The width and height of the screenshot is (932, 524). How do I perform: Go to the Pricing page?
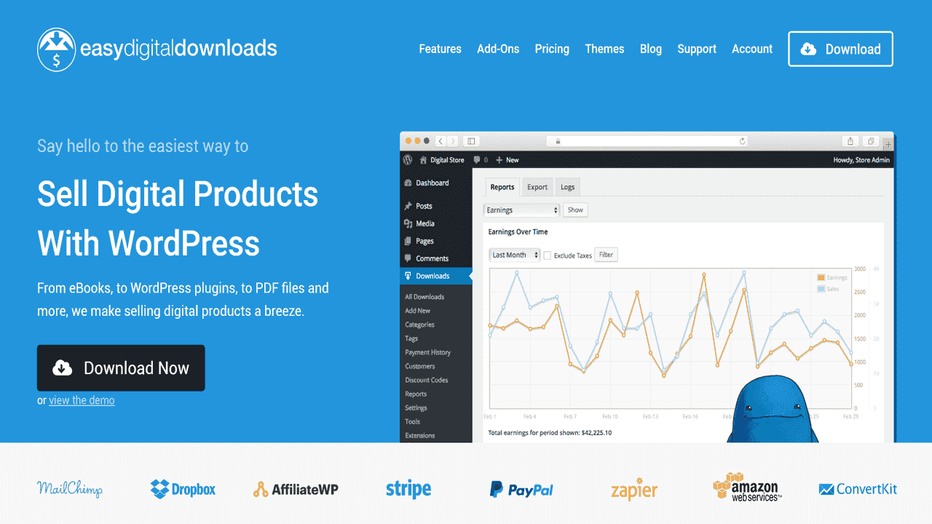552,49
